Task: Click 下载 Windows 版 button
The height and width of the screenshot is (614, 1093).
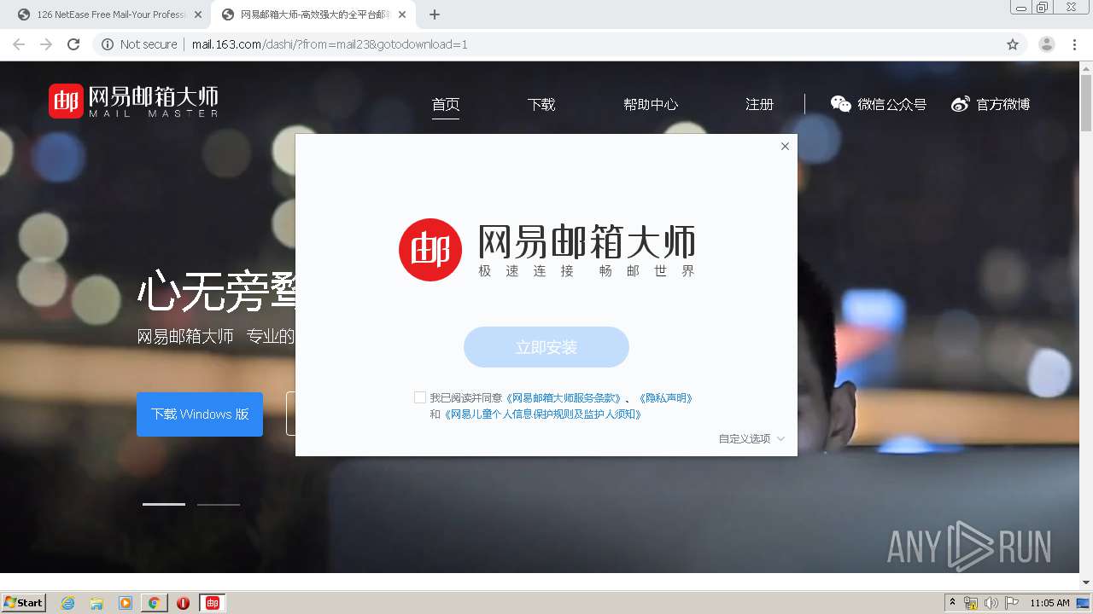Action: (200, 414)
